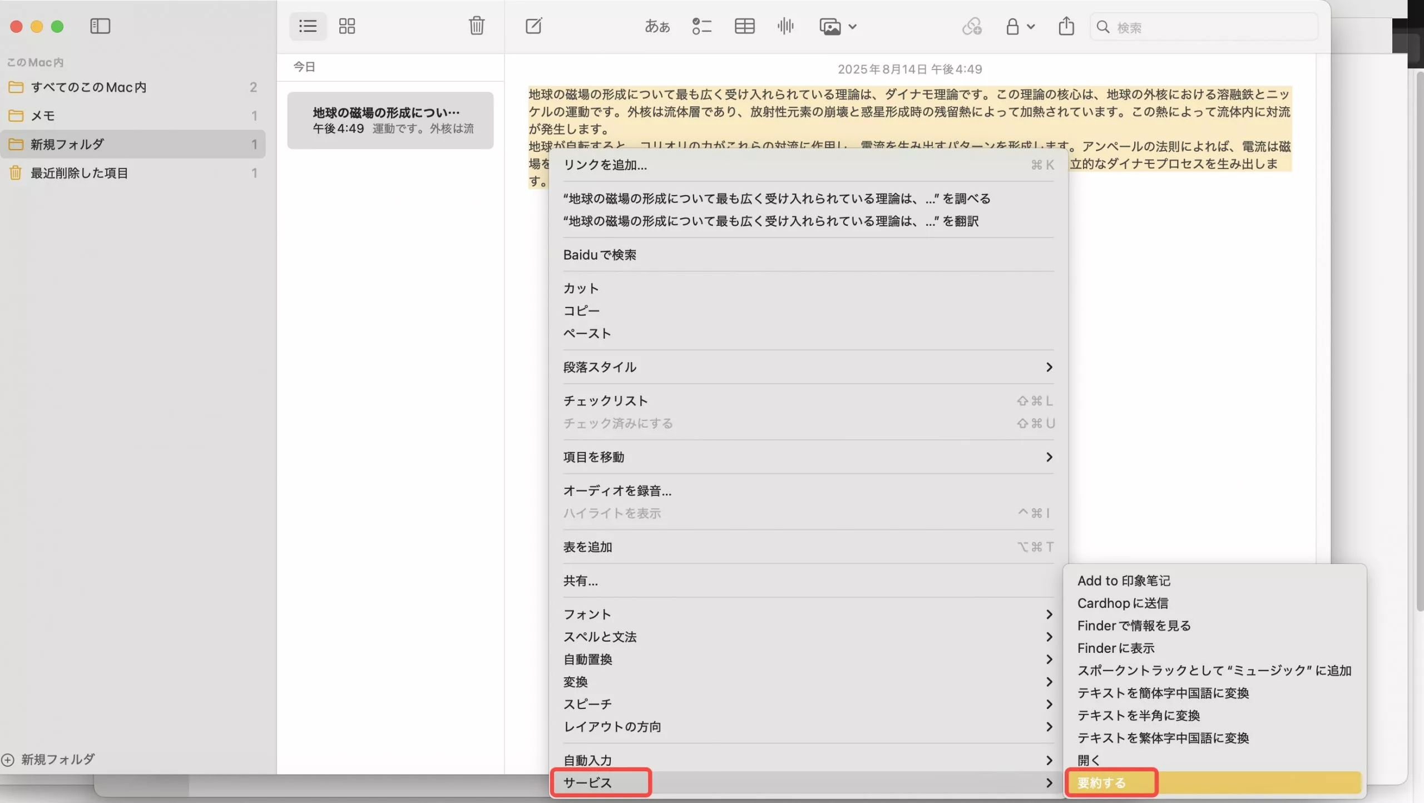Viewport: 1424px width, 803px height.
Task: Choose 要約する service
Action: point(1214,783)
